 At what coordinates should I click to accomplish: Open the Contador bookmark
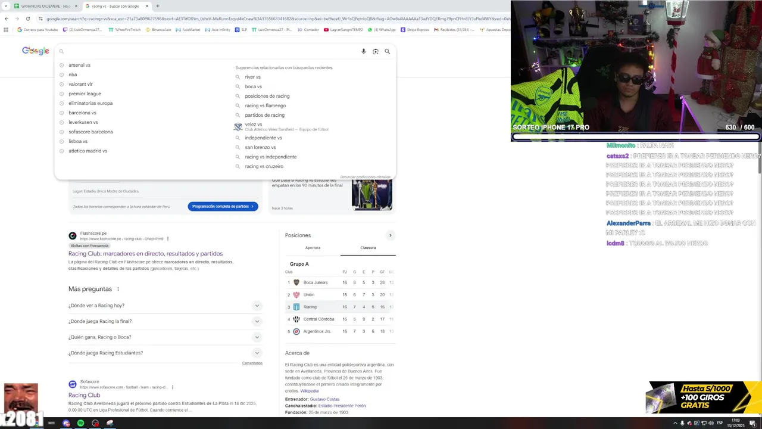[308, 29]
